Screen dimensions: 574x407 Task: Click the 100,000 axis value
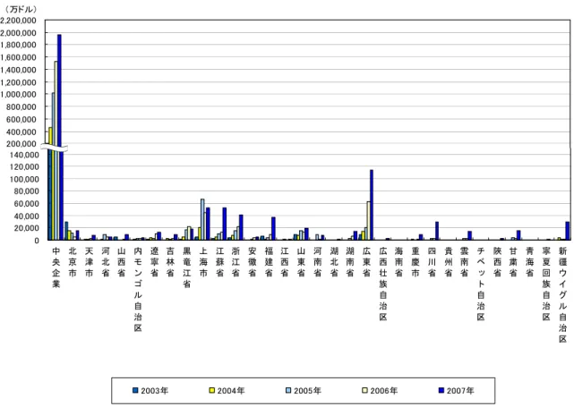23,179
